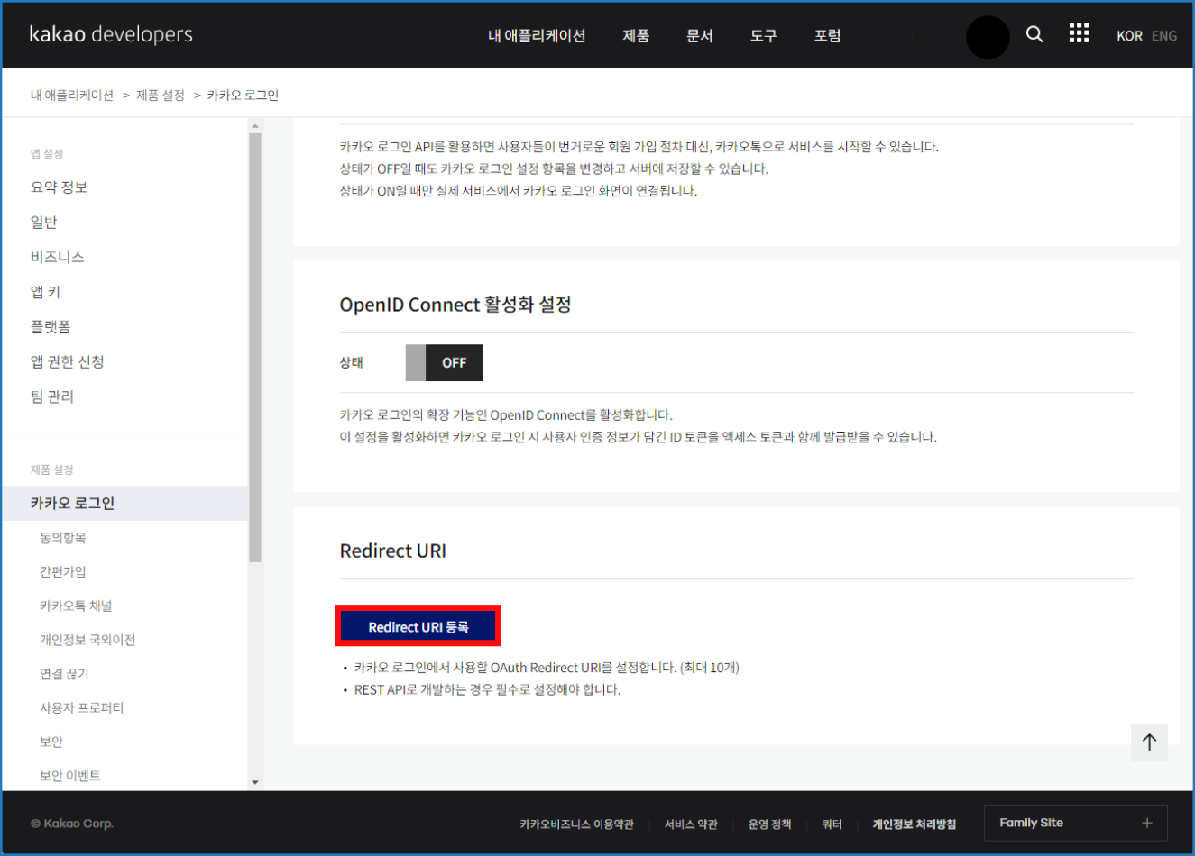Viewport: 1195px width, 856px height.
Task: Toggle OpenID Connect OFF switch
Action: (x=444, y=362)
